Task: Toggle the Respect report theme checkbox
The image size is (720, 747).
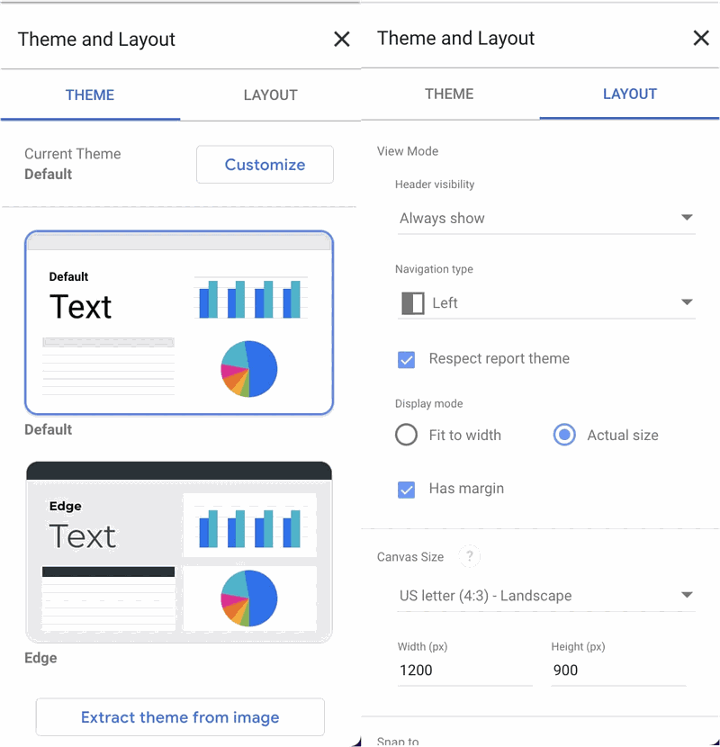Action: (x=407, y=359)
